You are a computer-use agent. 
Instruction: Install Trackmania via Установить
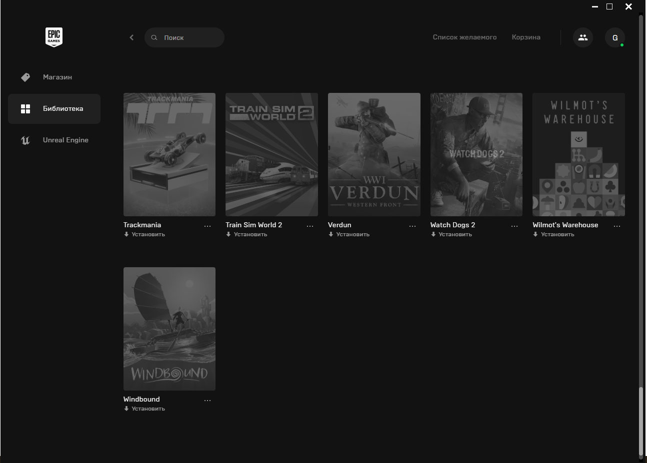144,234
